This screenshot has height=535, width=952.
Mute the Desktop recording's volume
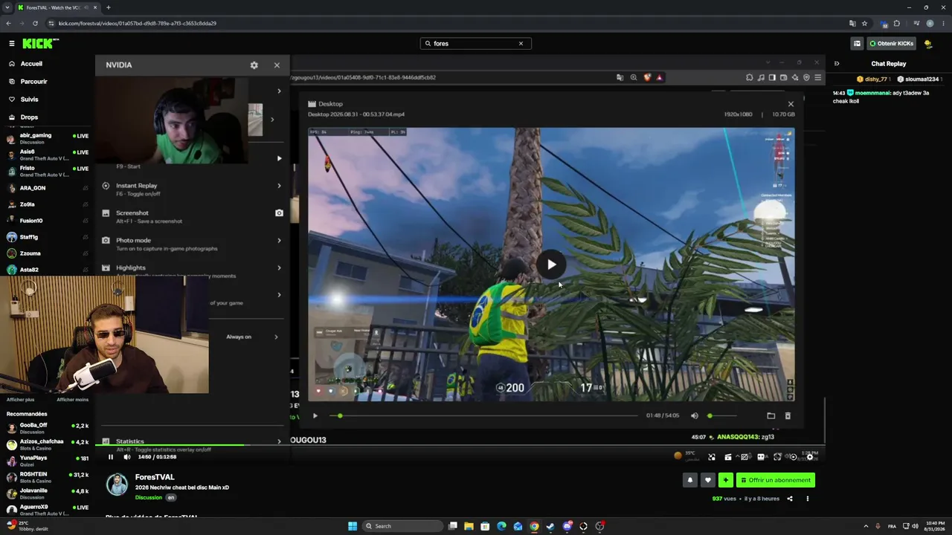[695, 416]
